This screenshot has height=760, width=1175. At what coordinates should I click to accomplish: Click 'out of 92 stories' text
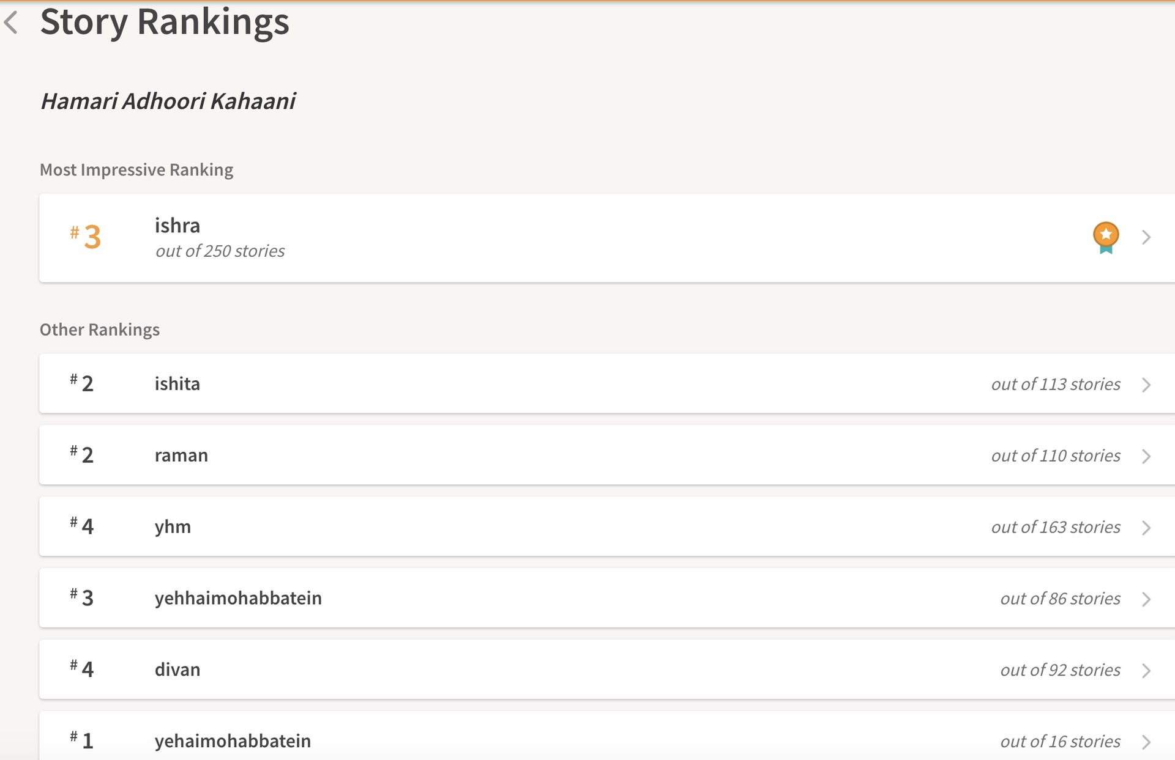1060,671
